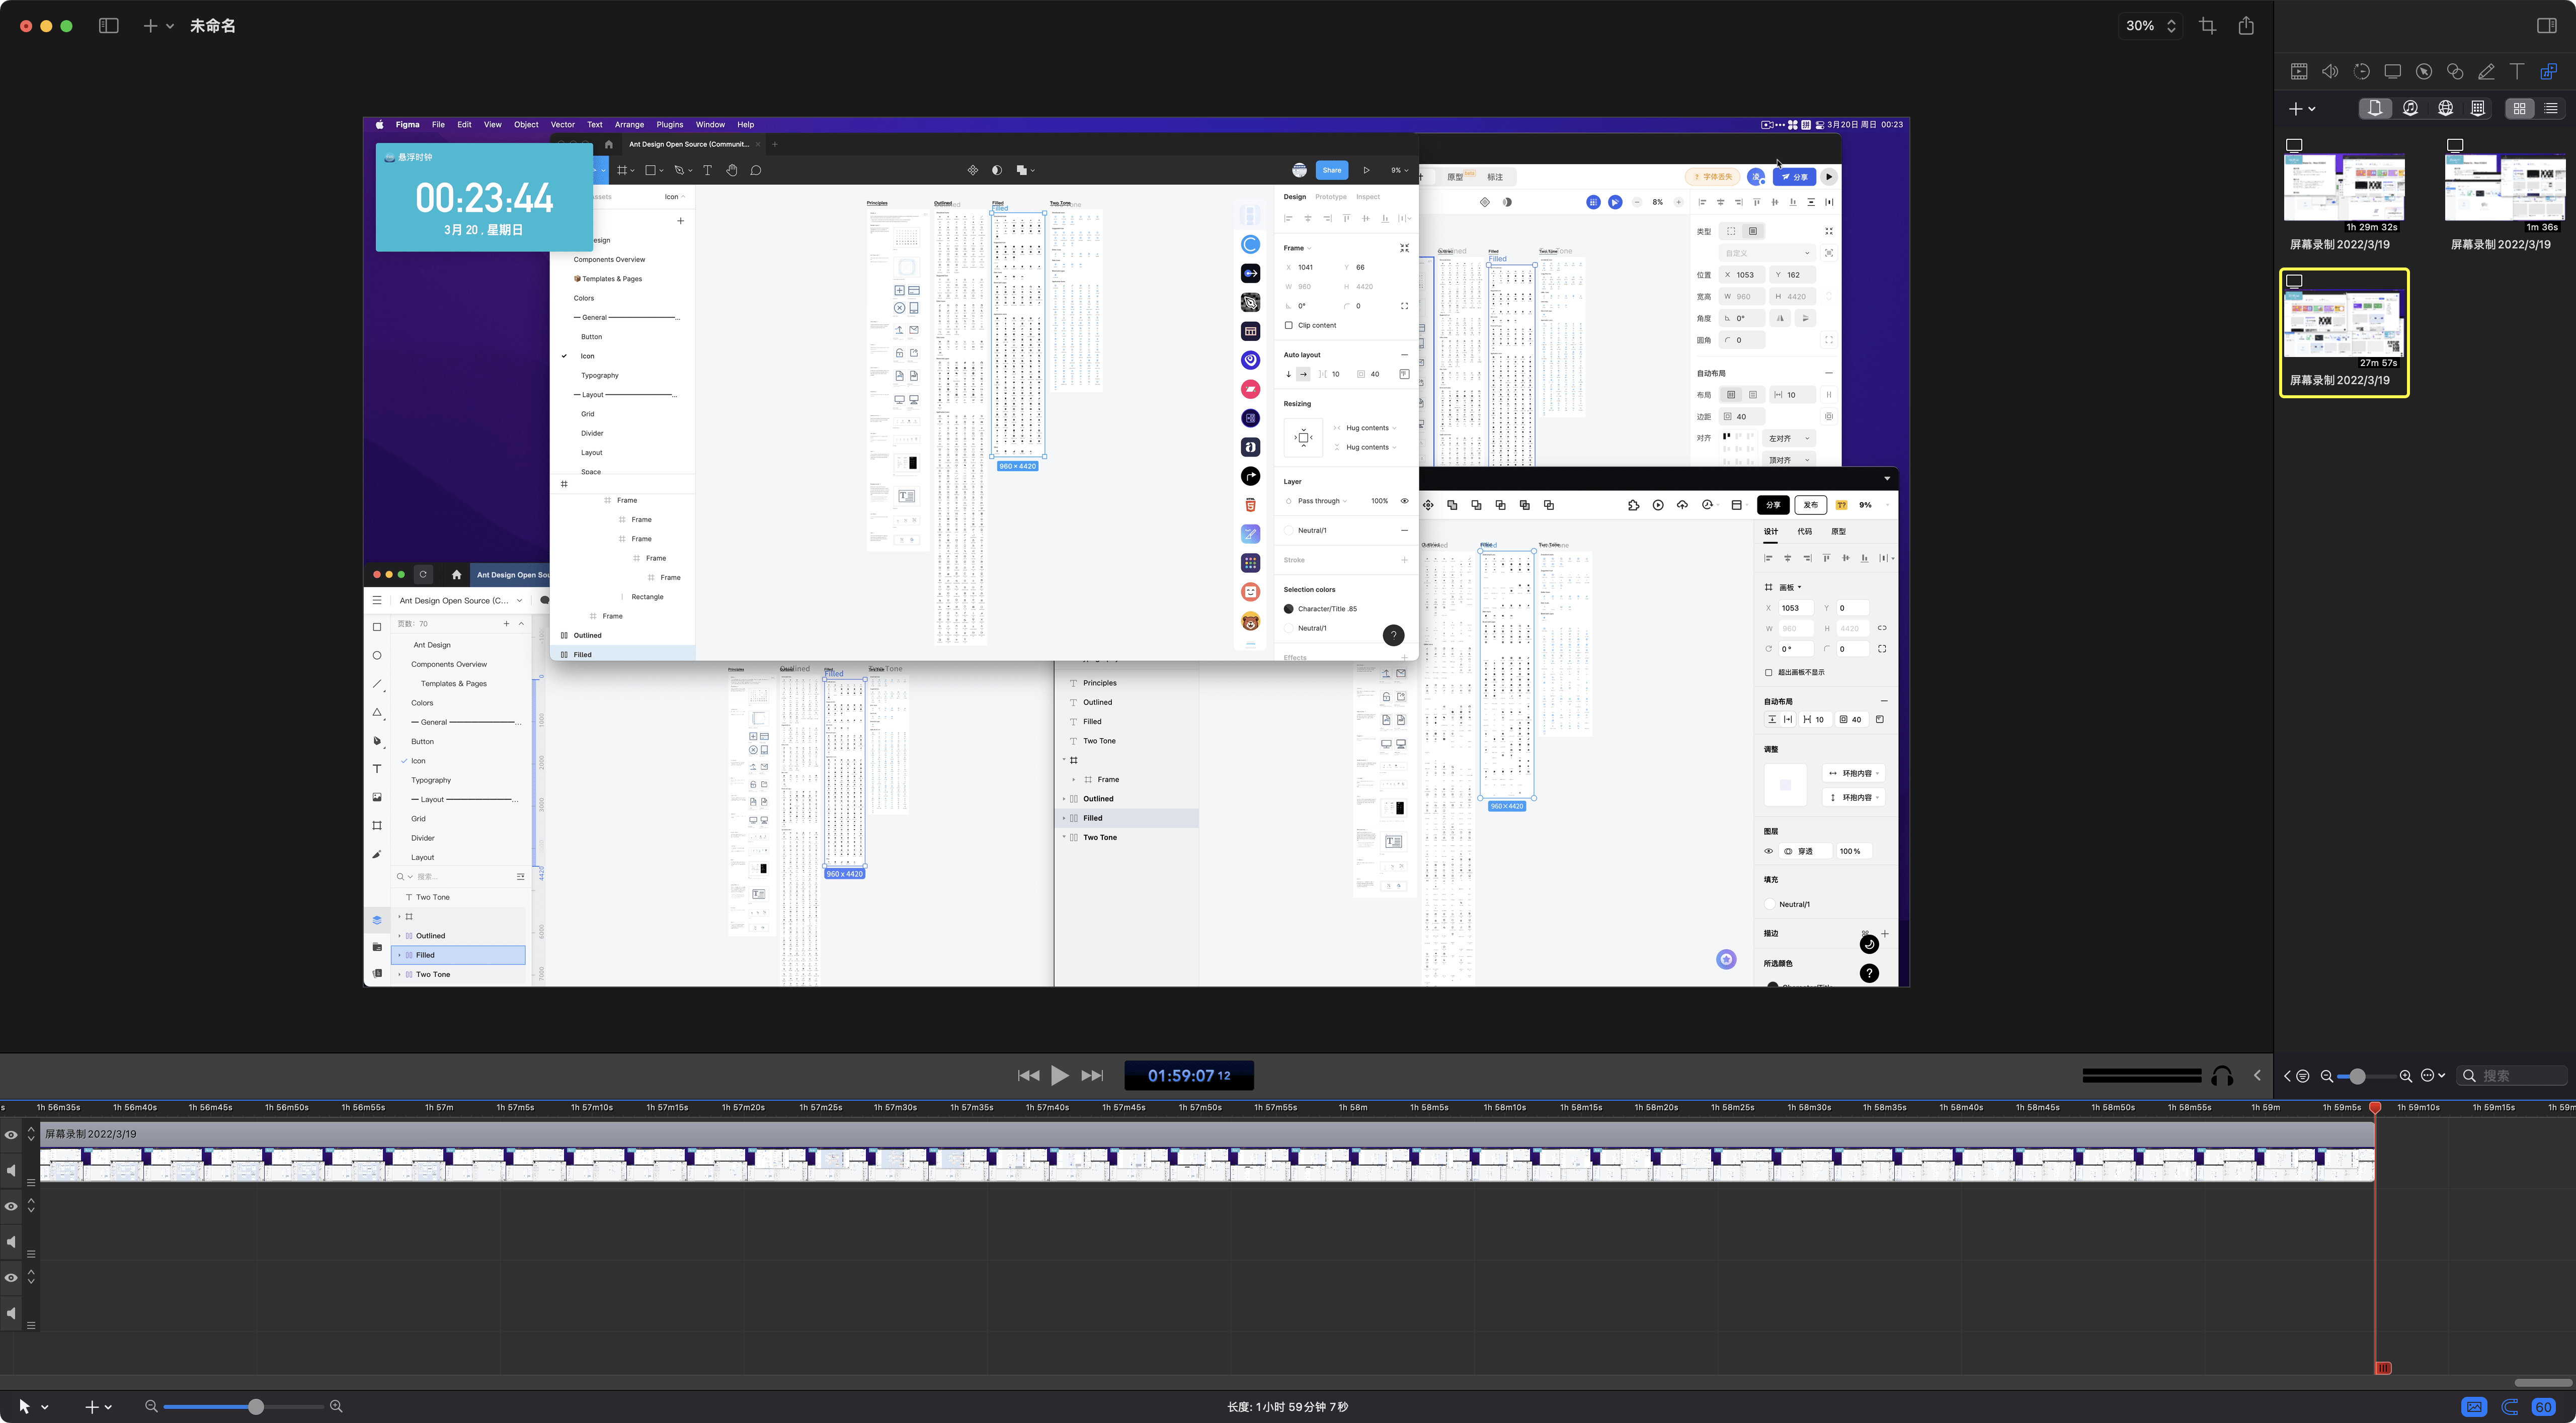Change second track height with its up/down arrows
Screen dimensions: 2576x1423
[31, 1205]
